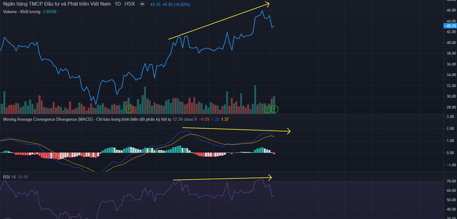Image resolution: width=457 pixels, height=219 pixels.
Task: Open the HSX exchange label in title
Action: [x=129, y=4]
